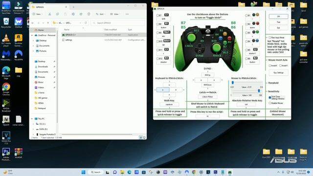Click the OK button in GPDSCK
313x176 pixels.
(x=278, y=16)
